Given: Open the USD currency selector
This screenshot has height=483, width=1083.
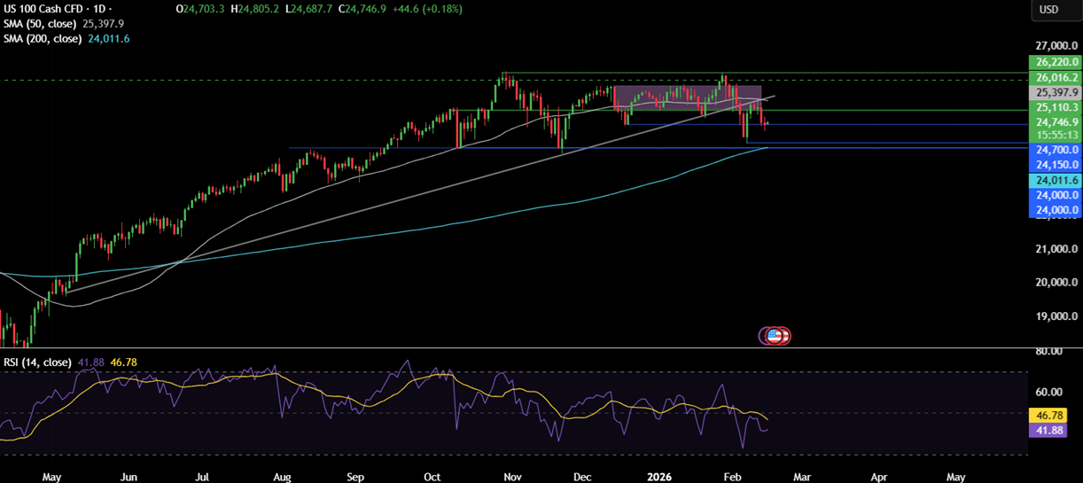Looking at the screenshot, I should click(1048, 10).
